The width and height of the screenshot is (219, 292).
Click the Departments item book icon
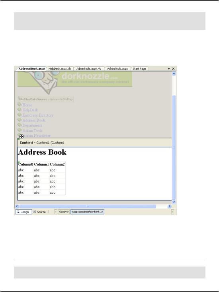coord(20,125)
